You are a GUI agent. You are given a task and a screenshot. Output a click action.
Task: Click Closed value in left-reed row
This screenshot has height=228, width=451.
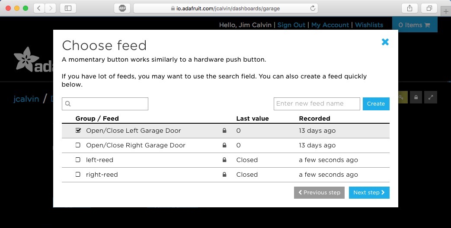coord(247,160)
